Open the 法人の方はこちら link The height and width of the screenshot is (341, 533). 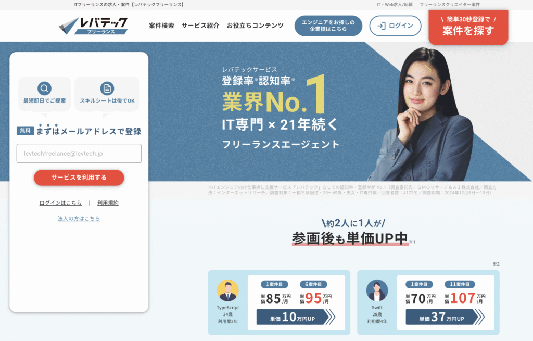(79, 218)
